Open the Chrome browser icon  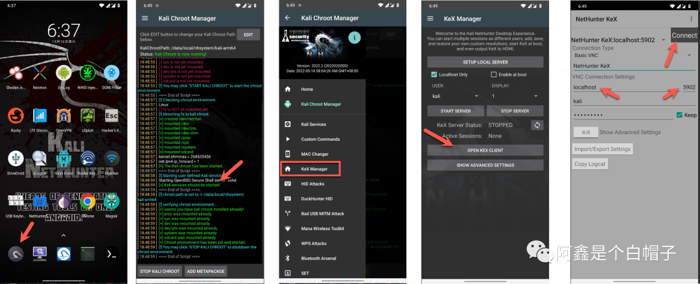click(x=87, y=202)
